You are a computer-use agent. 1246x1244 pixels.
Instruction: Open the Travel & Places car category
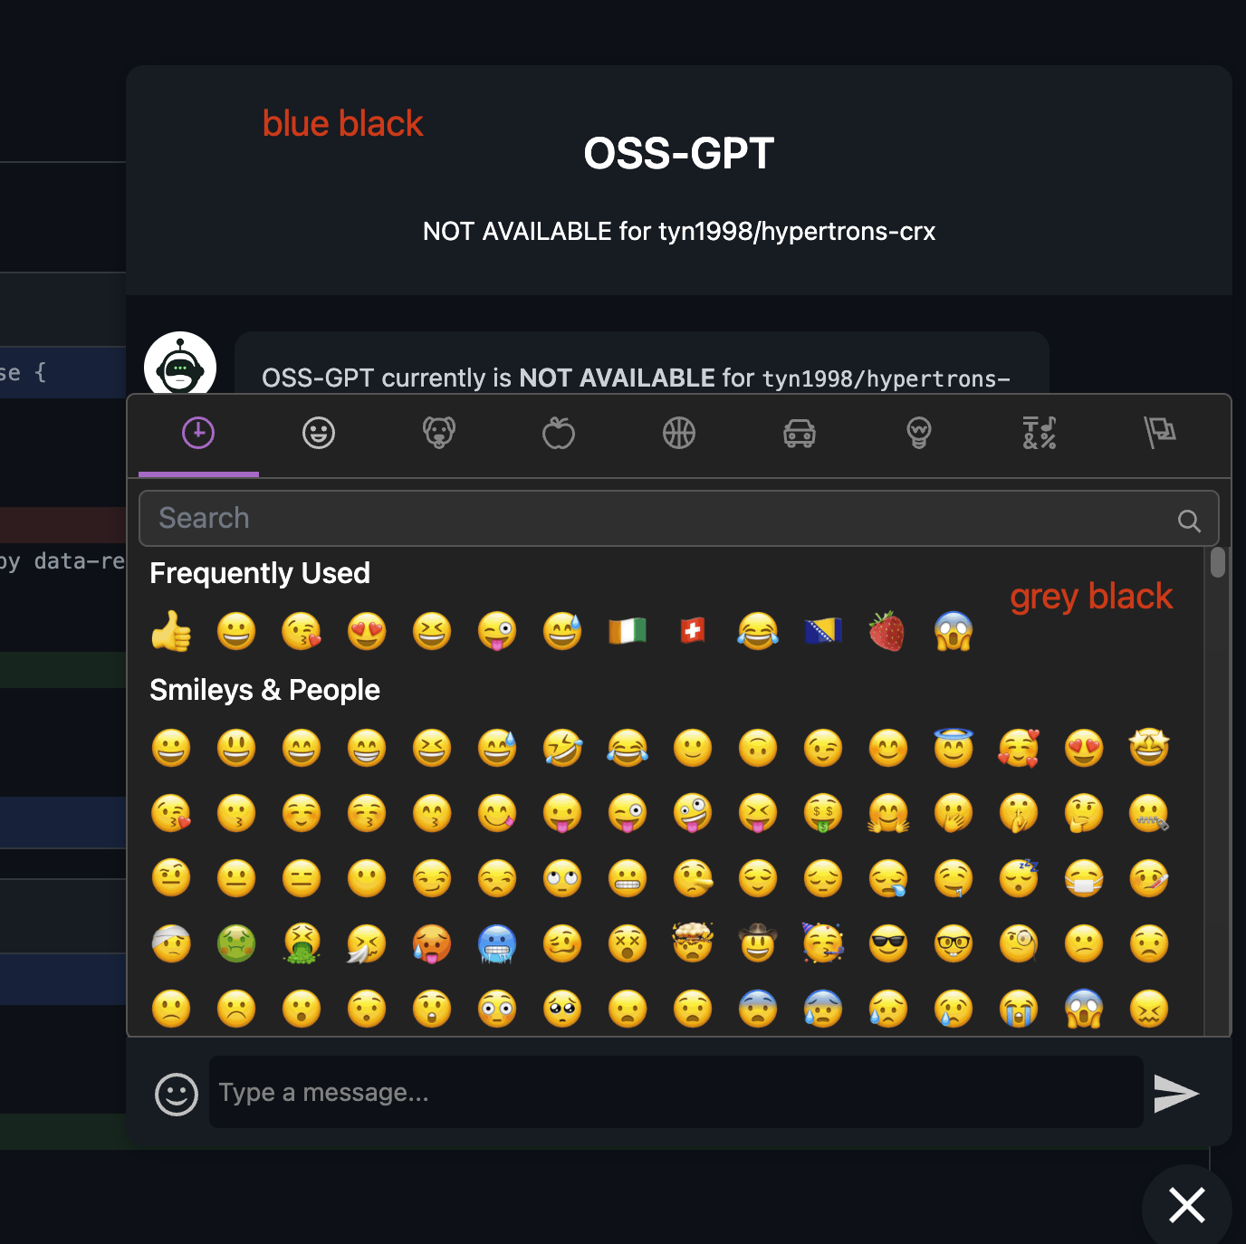(799, 434)
